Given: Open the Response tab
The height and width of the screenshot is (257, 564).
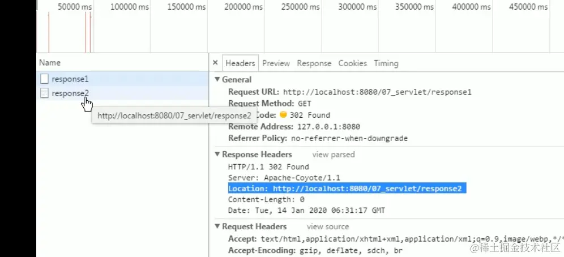Looking at the screenshot, I should (x=314, y=63).
